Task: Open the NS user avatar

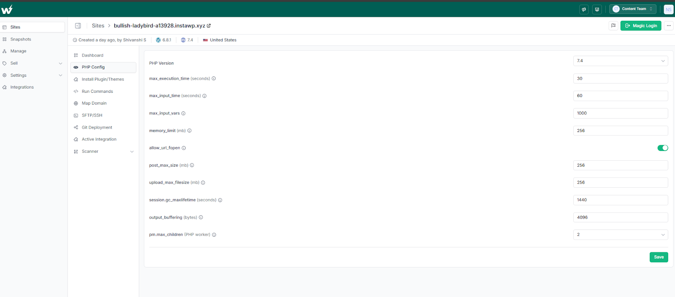Action: (x=669, y=9)
